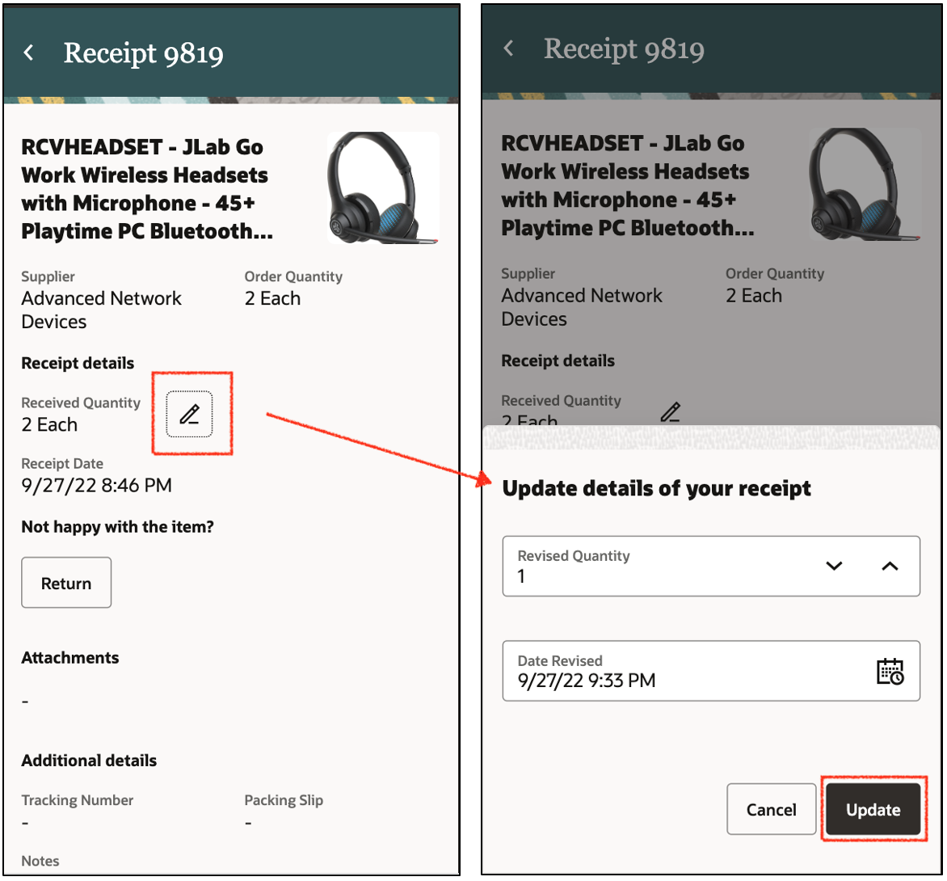Screen dimensions: 947x881
Task: Click the Return button
Action: (66, 583)
